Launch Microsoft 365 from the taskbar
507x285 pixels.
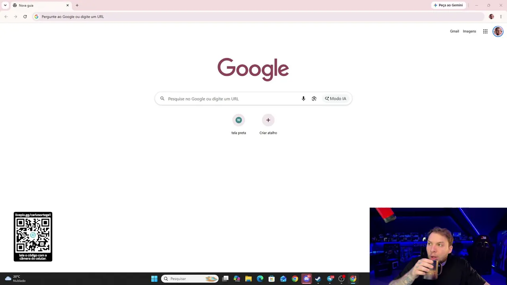[237, 279]
